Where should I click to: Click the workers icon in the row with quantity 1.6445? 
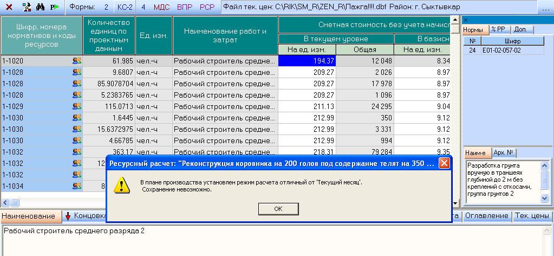pyautogui.click(x=77, y=118)
